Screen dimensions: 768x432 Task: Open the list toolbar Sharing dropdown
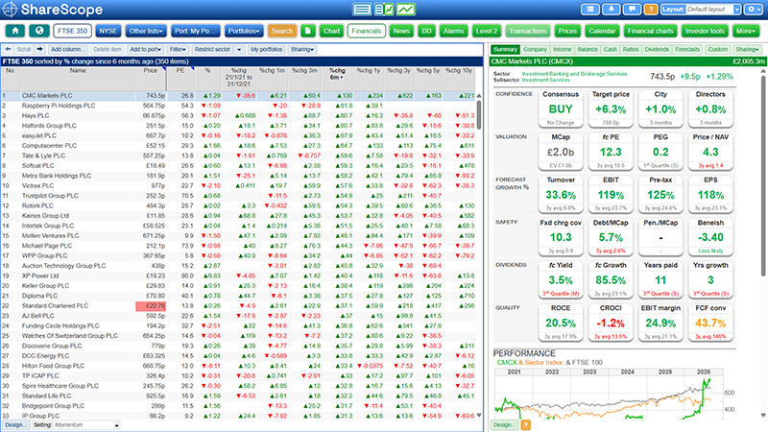[x=302, y=50]
